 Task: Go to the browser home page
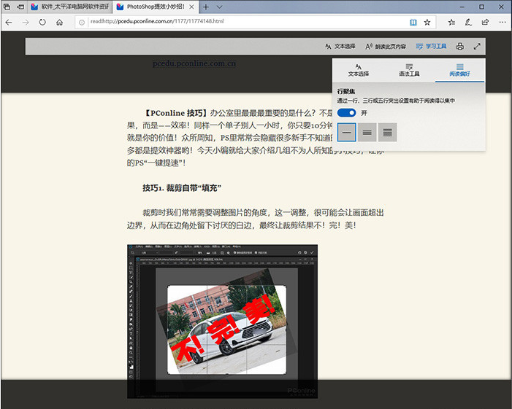click(x=59, y=22)
